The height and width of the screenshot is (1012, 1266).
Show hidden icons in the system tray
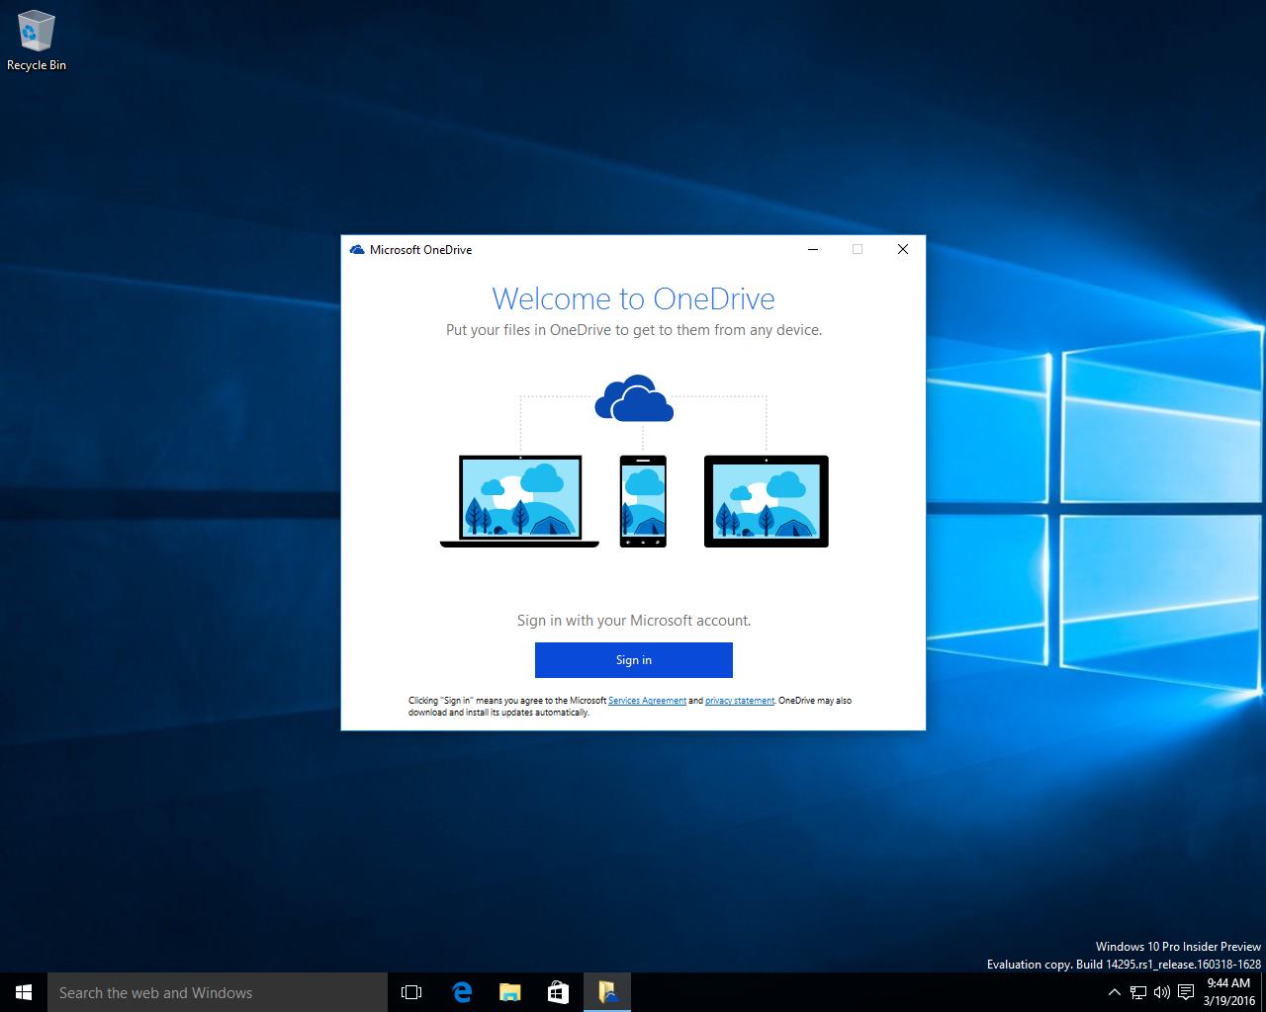pos(1115,992)
